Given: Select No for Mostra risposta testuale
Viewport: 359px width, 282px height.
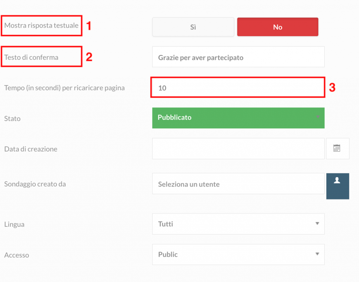Looking at the screenshot, I should (x=278, y=27).
